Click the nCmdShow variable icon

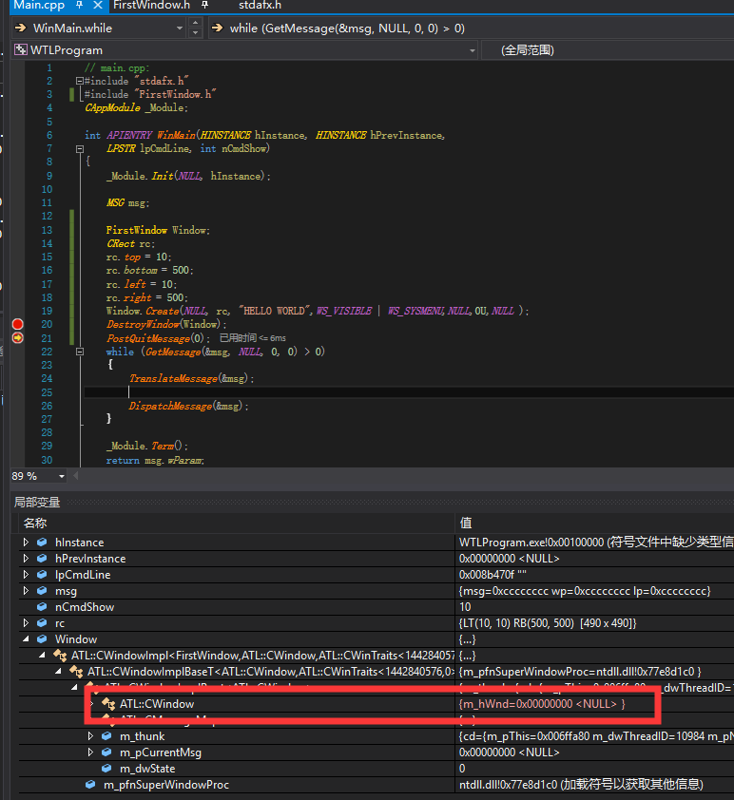(42, 607)
